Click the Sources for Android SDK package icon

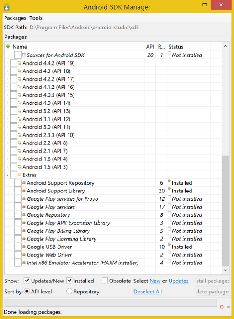[x=24, y=55]
